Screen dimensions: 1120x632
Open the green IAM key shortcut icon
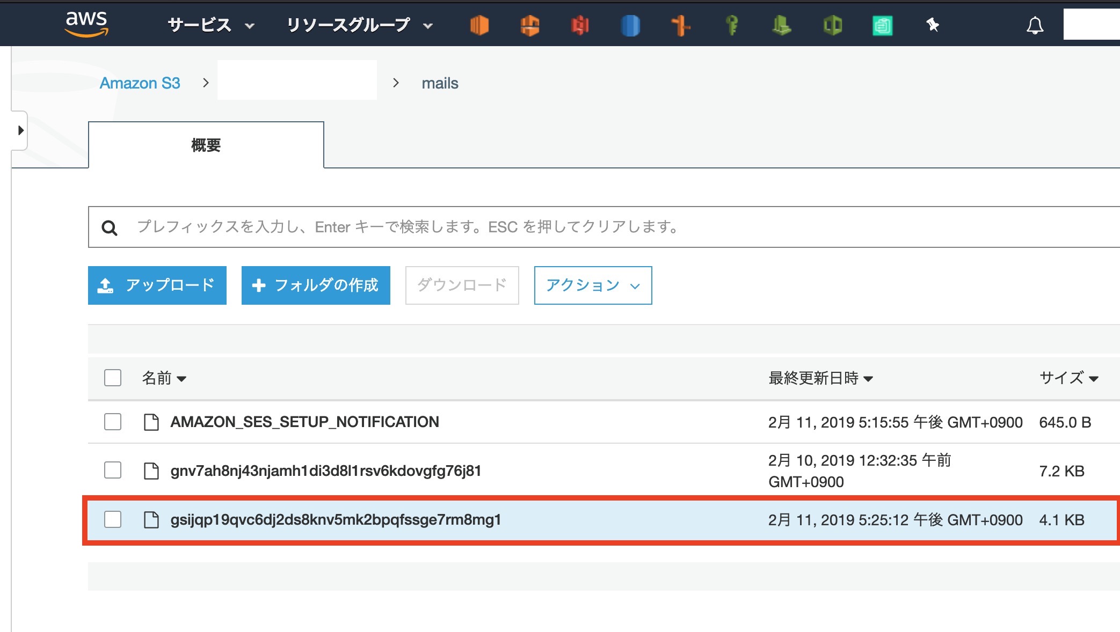(x=731, y=25)
